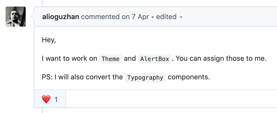The height and width of the screenshot is (113, 277).
Task: Toggle the red heart reaction emoji
Action: 46,99
